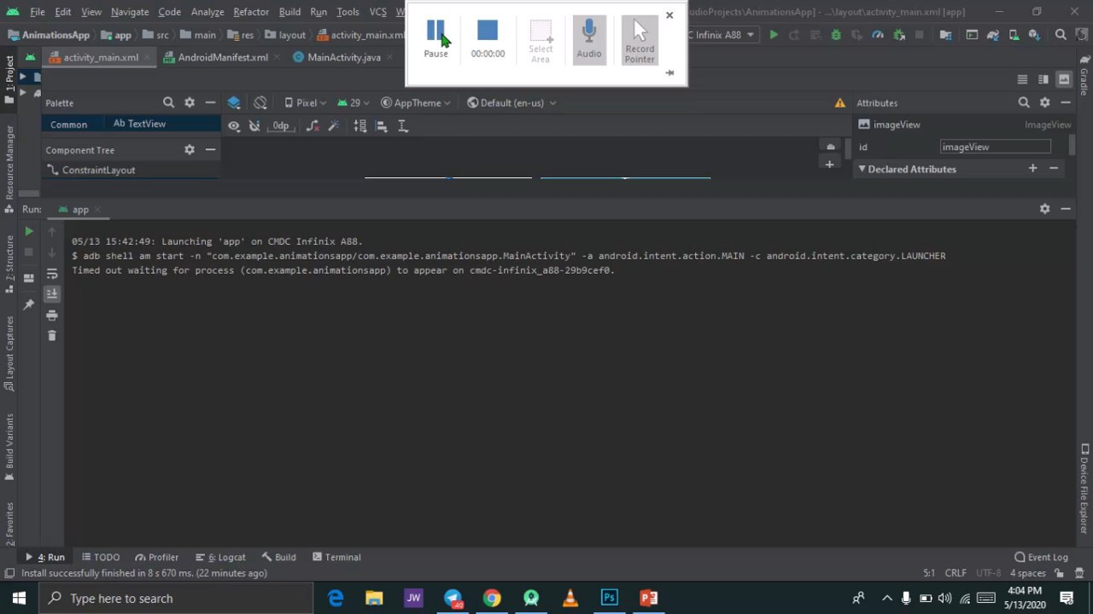The height and width of the screenshot is (614, 1093).
Task: Switch to the MainActivity.java tab
Action: 343,57
